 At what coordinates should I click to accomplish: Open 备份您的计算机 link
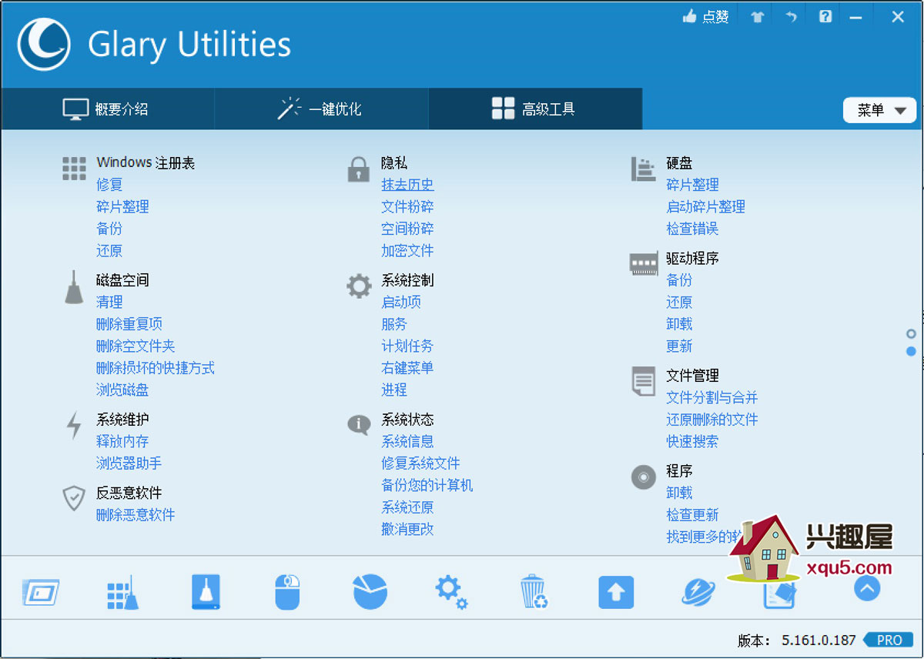pyautogui.click(x=427, y=485)
